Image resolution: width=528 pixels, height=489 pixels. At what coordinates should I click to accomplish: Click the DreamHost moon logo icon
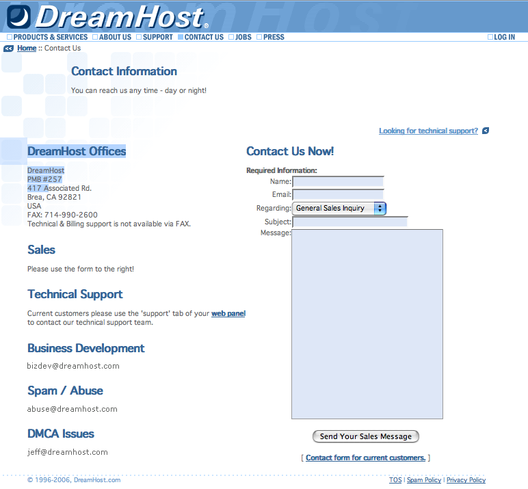click(18, 16)
